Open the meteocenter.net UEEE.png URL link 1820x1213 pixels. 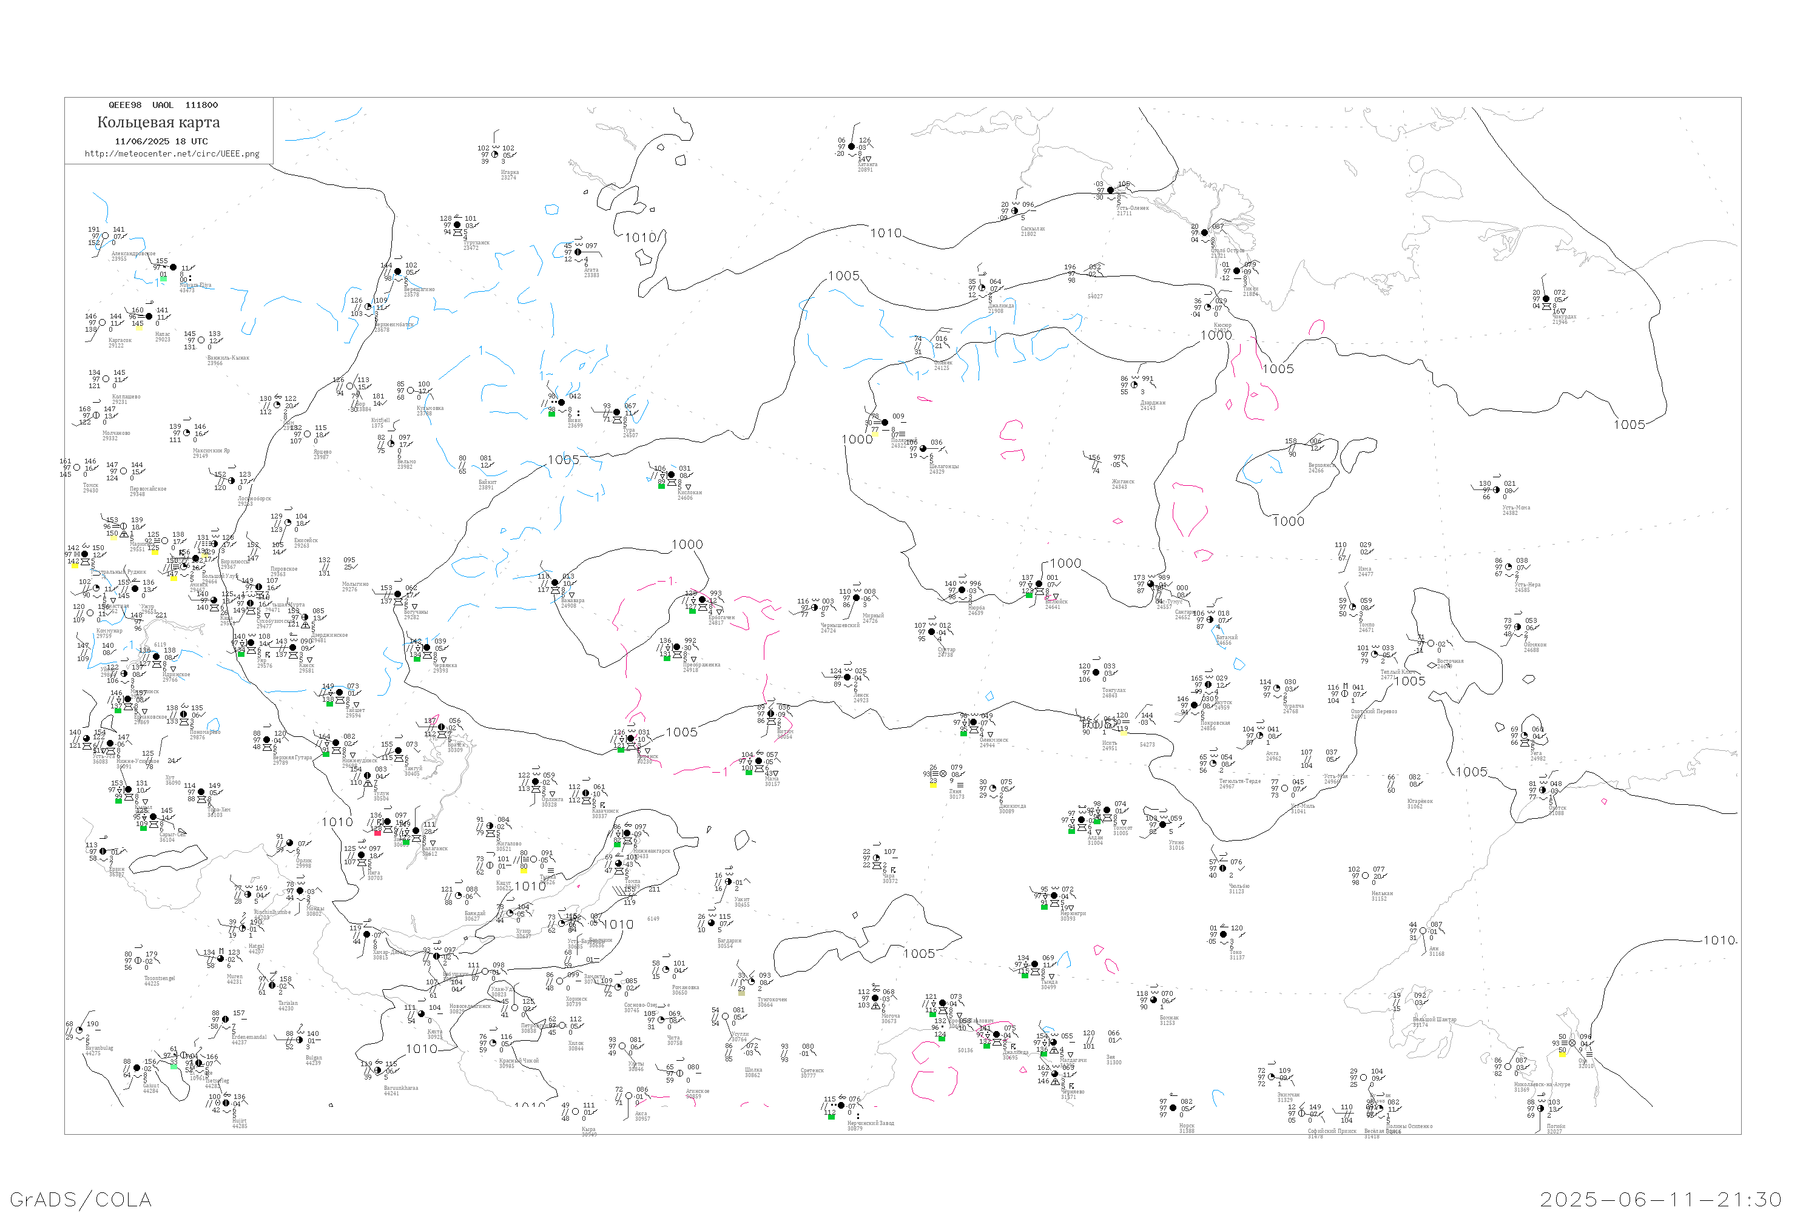172,154
